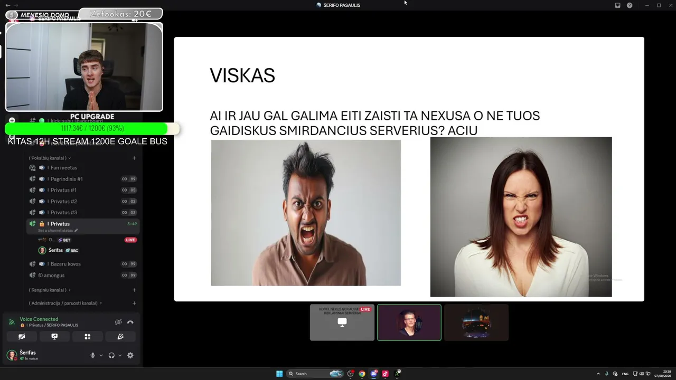
Task: Open TikTok from the taskbar
Action: [x=385, y=374]
